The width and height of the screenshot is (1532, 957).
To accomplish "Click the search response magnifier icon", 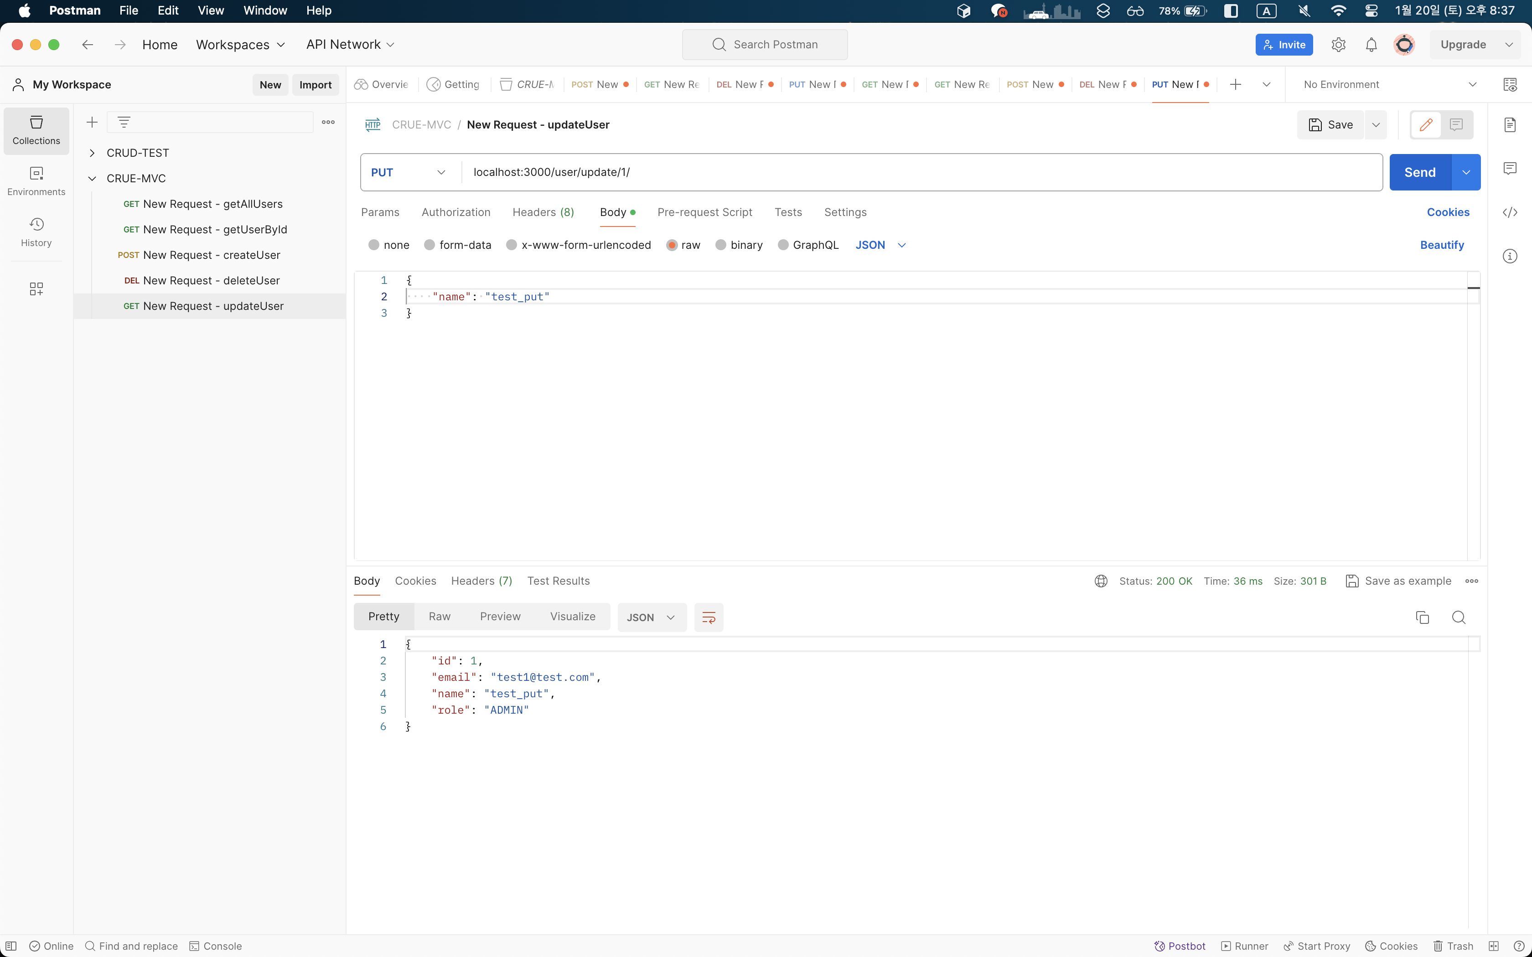I will [1459, 617].
